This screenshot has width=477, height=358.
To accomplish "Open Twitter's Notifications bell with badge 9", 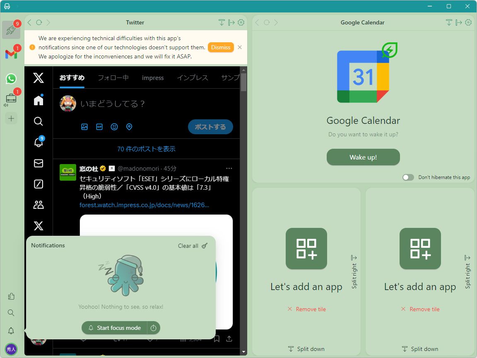I will pos(38,143).
